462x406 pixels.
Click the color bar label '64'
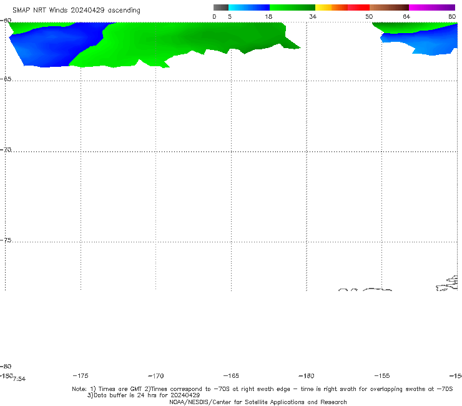[x=406, y=16]
